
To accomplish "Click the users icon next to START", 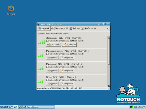I will tap(11, 107).
